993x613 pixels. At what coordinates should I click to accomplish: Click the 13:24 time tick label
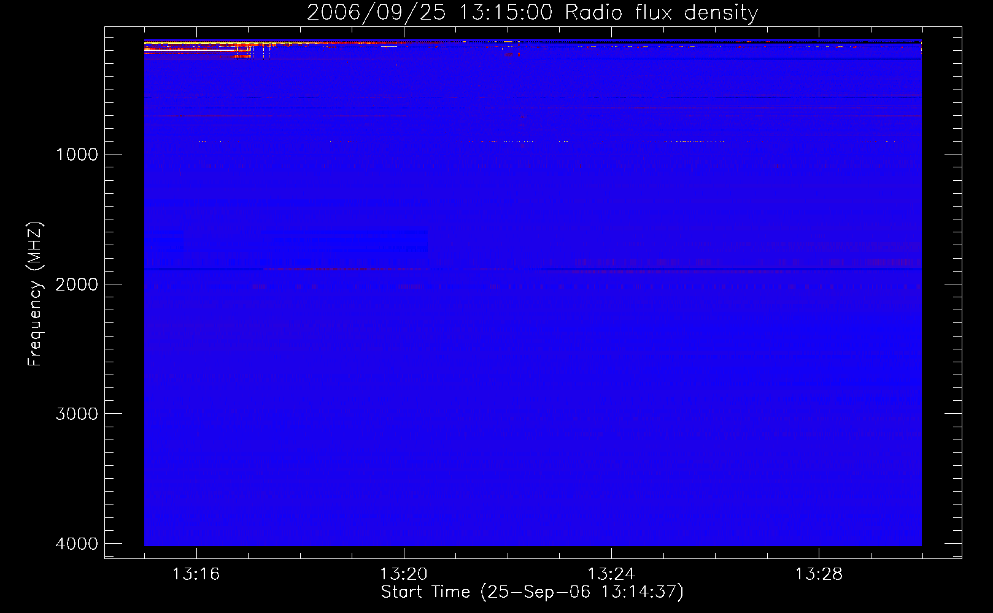(x=611, y=574)
